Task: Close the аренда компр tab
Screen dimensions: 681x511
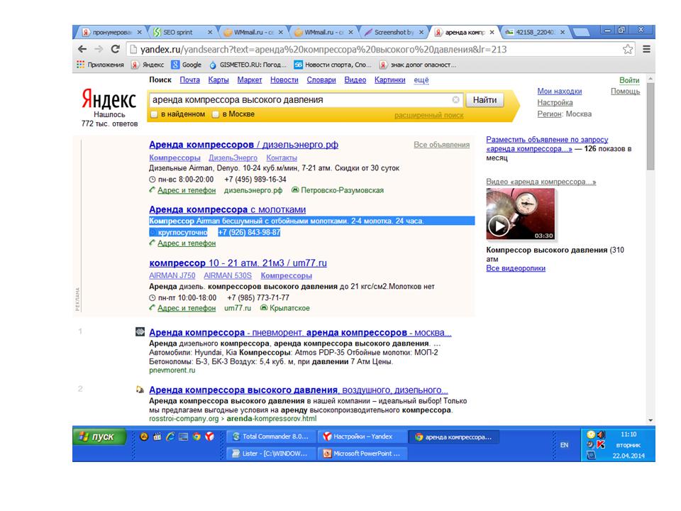Action: (x=492, y=32)
